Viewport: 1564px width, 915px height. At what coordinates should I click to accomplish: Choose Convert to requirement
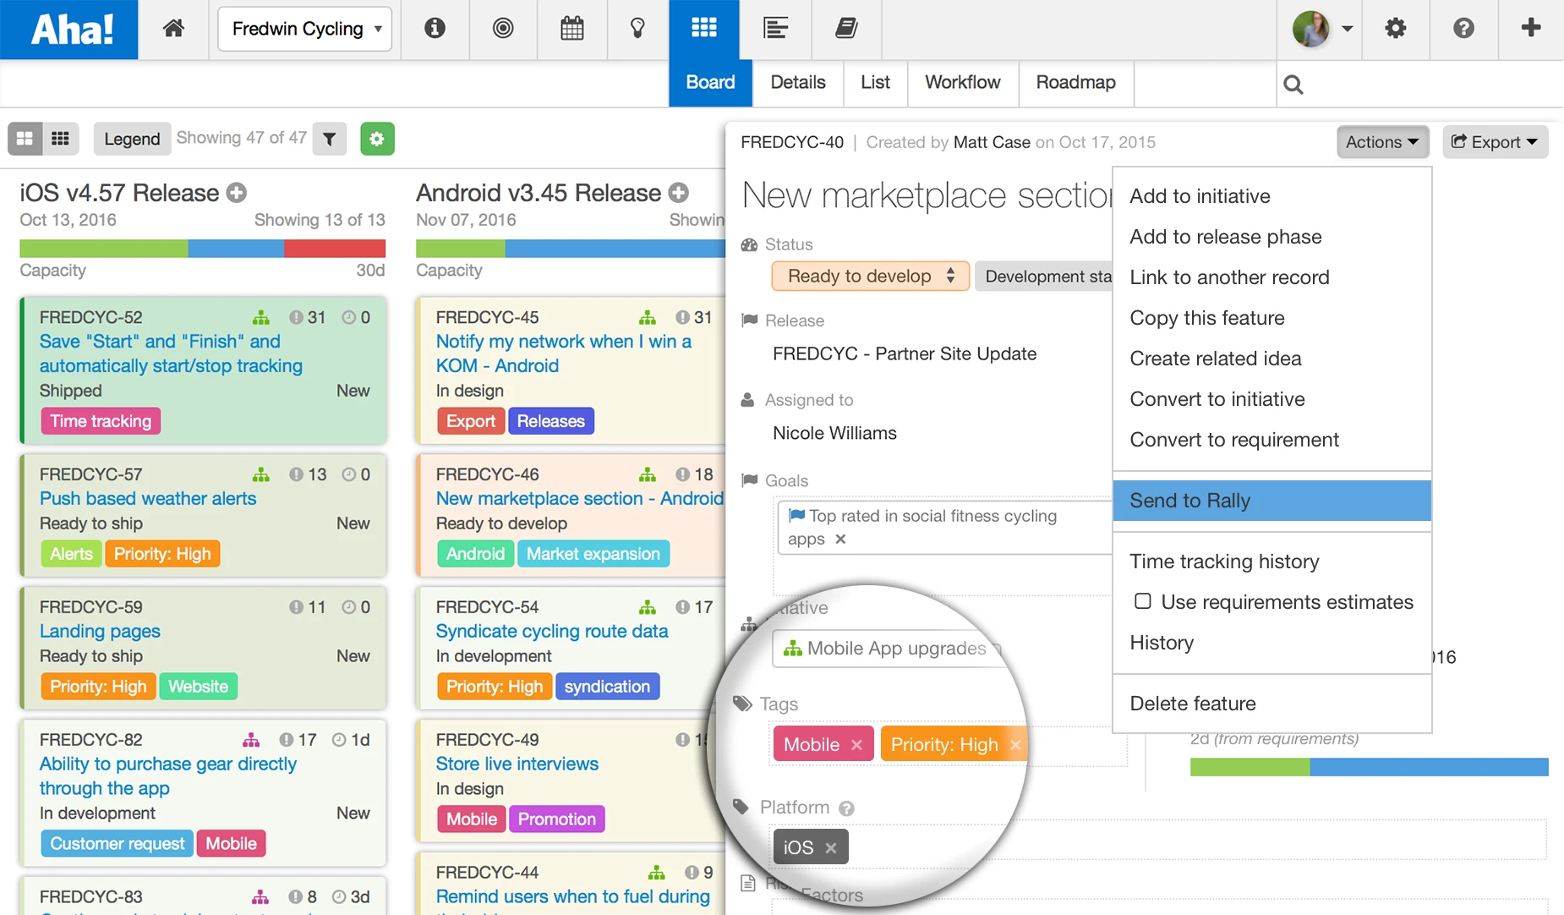click(x=1272, y=440)
